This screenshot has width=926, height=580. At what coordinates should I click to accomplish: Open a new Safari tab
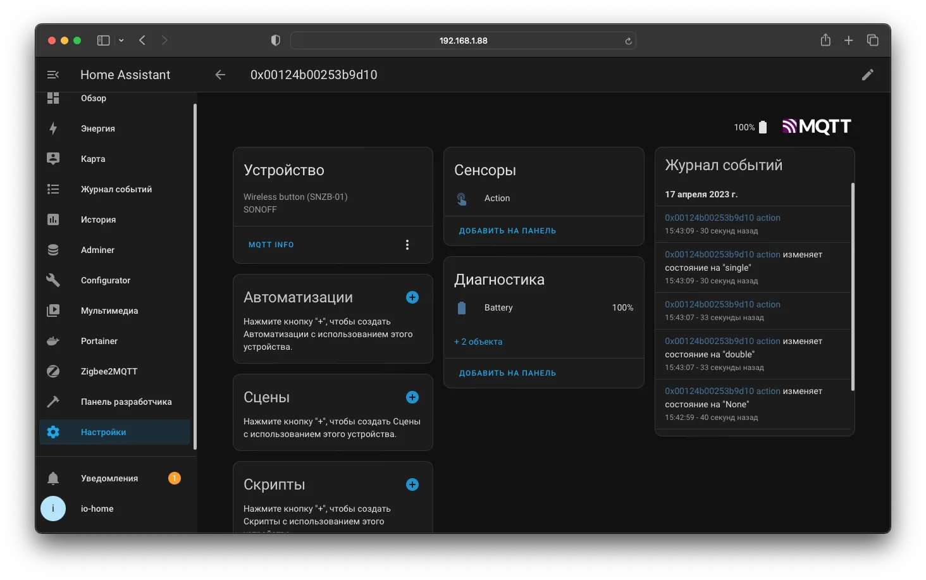[849, 40]
